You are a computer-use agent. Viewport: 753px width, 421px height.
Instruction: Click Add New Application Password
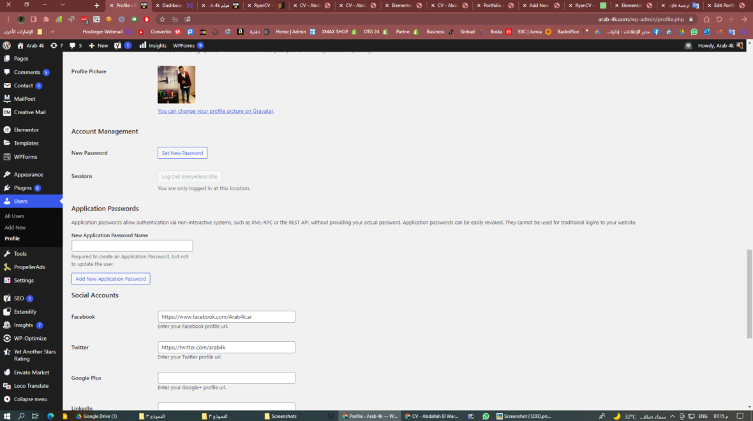coord(110,279)
